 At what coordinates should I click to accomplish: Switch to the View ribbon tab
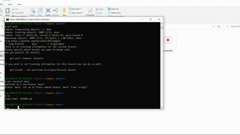click(19, 4)
